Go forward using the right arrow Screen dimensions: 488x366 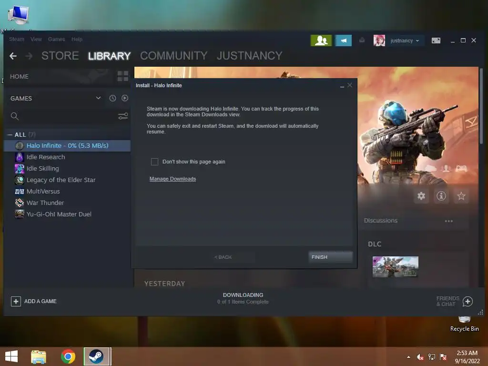29,56
